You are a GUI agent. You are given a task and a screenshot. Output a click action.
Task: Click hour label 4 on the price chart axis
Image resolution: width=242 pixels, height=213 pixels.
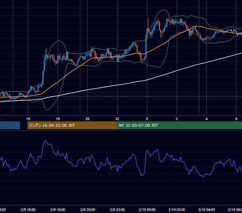tap(206, 119)
